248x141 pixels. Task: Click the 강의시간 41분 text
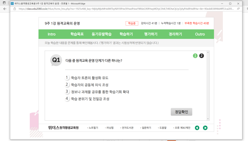click(149, 23)
